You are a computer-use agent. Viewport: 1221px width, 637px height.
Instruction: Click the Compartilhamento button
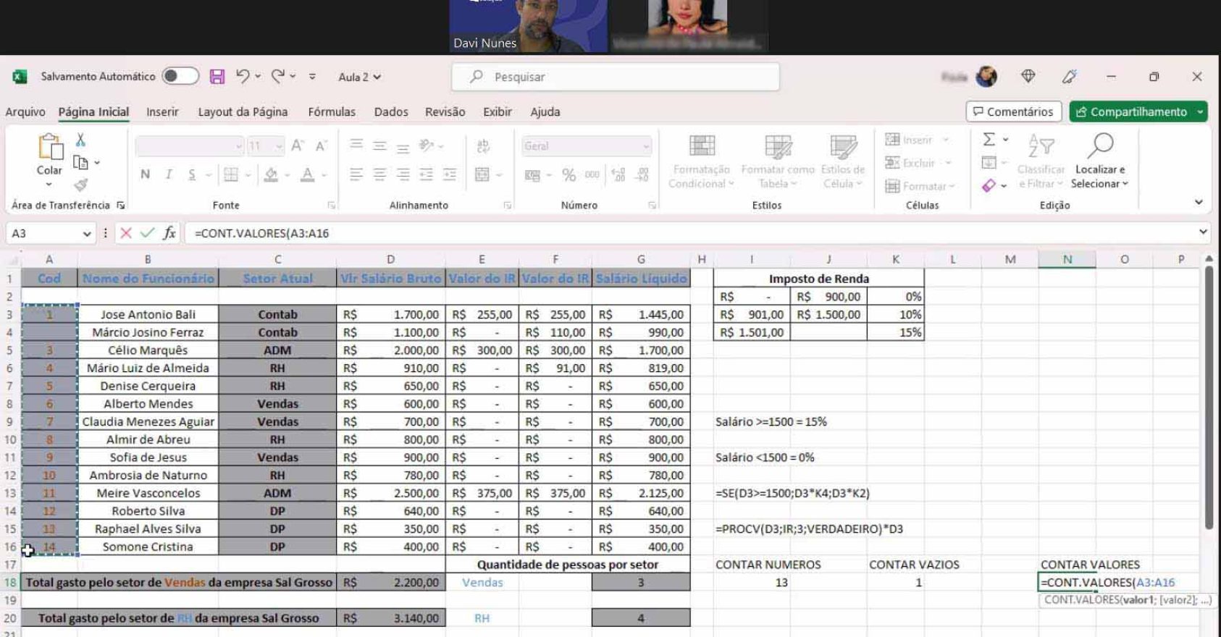click(1131, 111)
